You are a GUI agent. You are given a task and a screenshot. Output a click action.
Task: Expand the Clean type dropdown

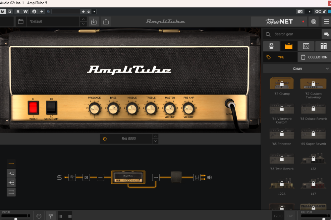click(297, 68)
